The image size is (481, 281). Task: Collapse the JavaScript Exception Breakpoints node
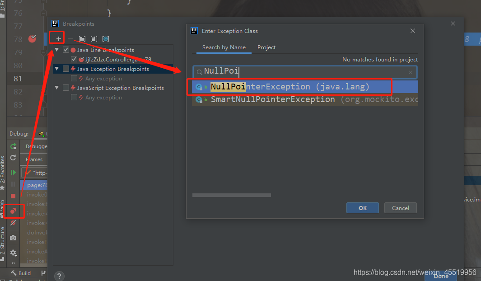coord(57,88)
